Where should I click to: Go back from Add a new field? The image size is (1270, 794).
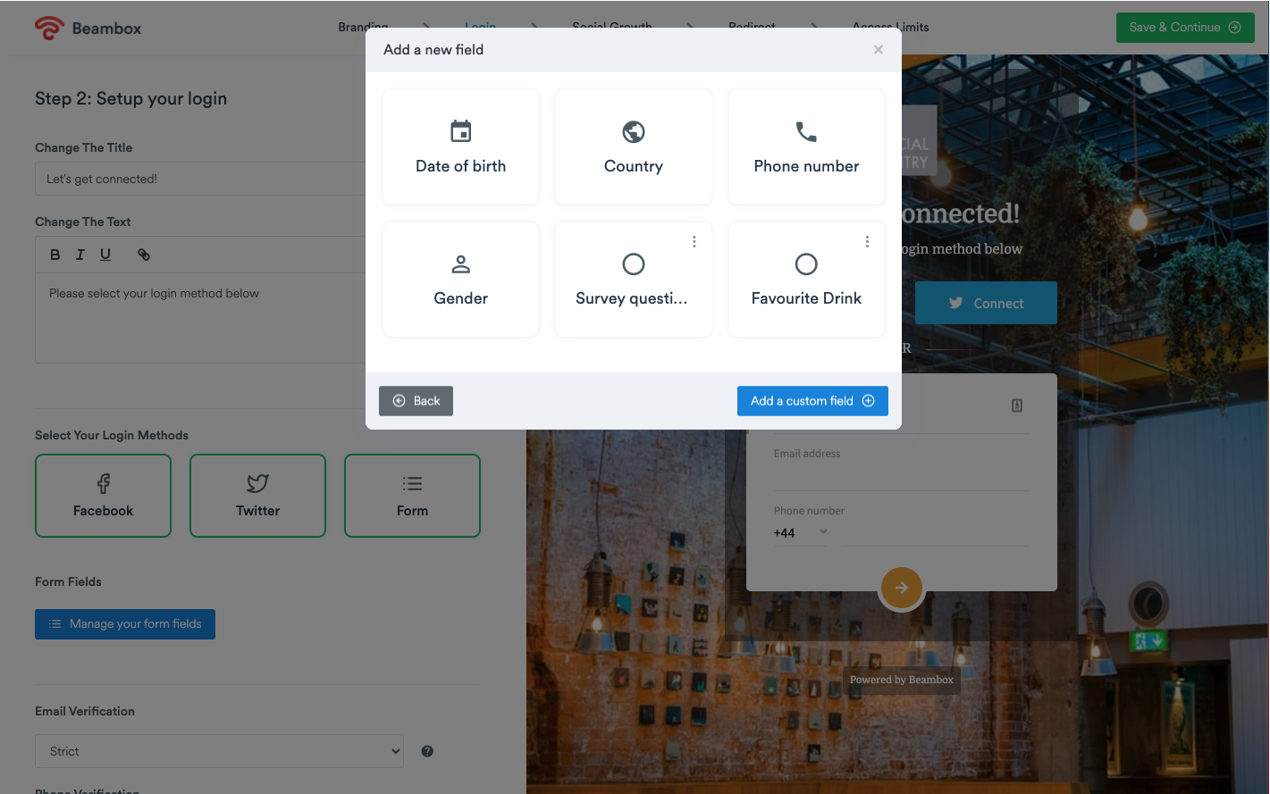pyautogui.click(x=416, y=401)
